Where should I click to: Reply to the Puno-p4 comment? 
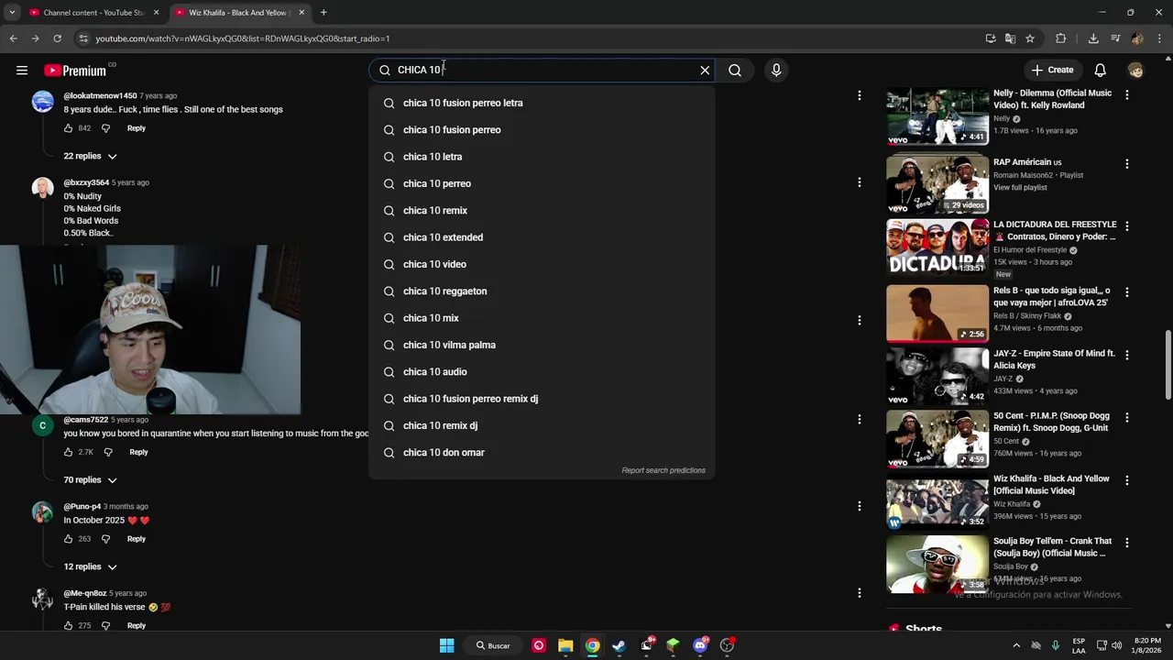[x=137, y=539]
